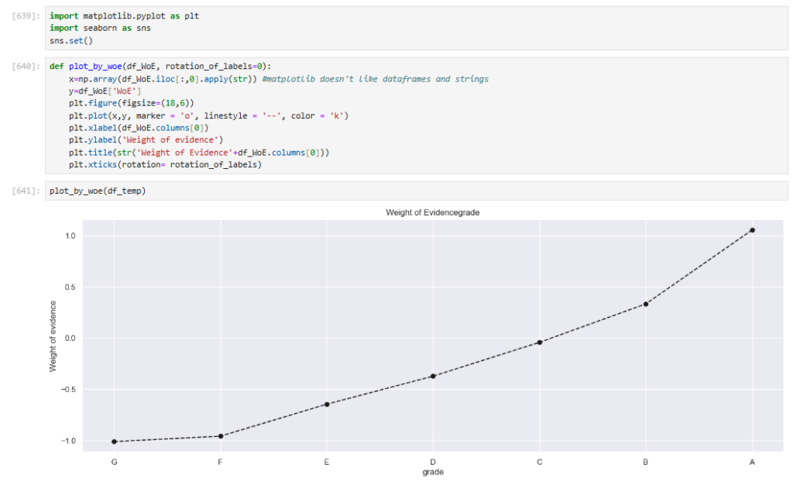
Task: Click the 'grade' x-axis label
Action: point(433,472)
